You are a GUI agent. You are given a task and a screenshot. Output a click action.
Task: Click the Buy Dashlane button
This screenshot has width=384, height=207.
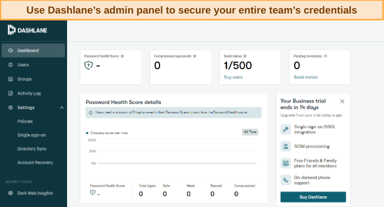coord(313,197)
